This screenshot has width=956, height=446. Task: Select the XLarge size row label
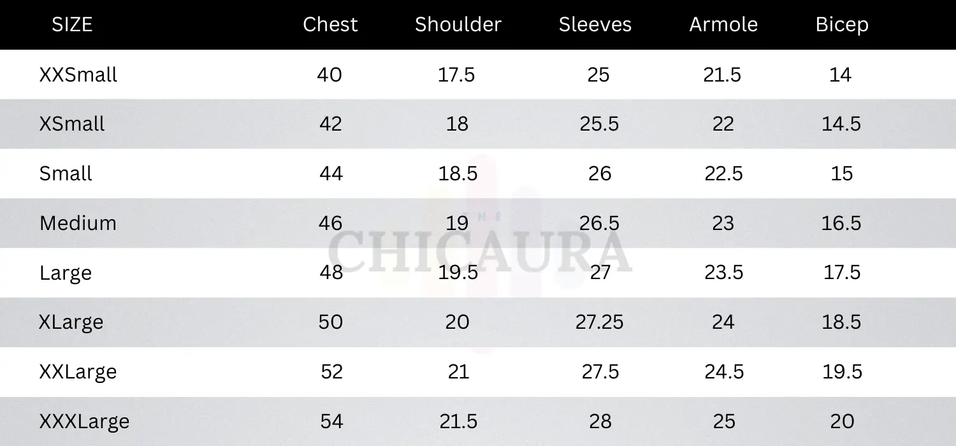pos(71,322)
